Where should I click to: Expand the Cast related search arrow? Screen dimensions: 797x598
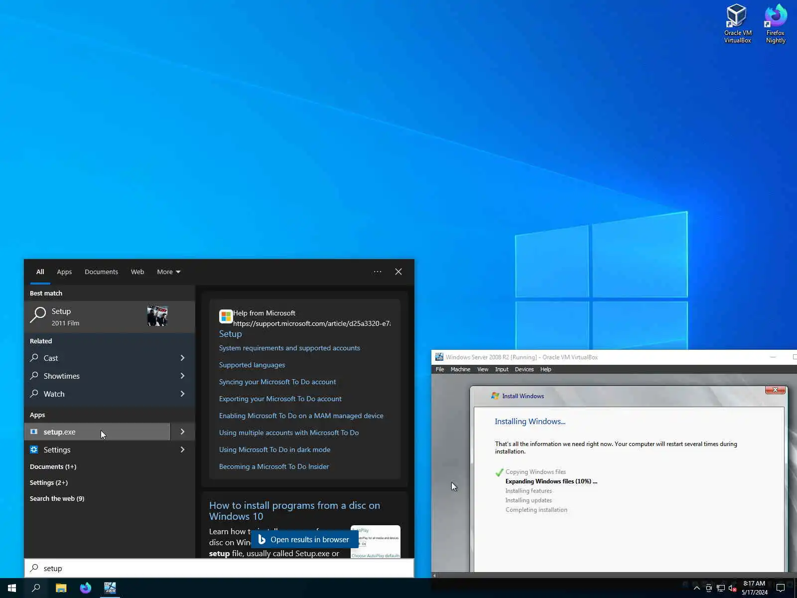182,358
